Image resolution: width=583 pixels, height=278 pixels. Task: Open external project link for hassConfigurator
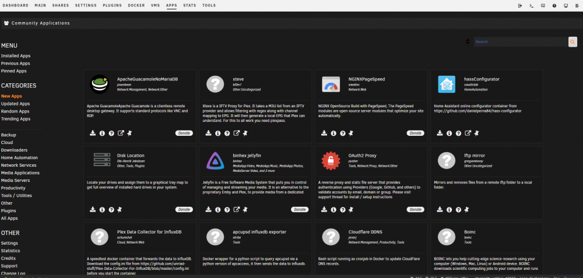coord(468,133)
